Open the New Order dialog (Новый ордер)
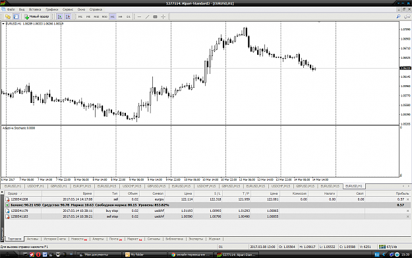This screenshot has height=258, width=412. pyautogui.click(x=36, y=16)
